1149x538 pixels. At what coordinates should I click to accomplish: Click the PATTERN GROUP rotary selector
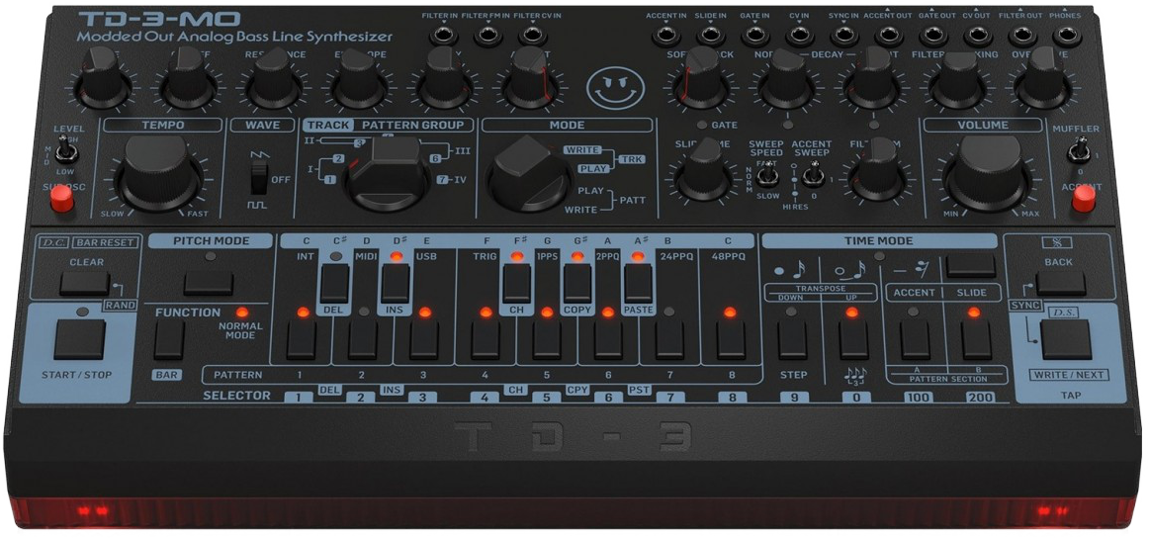387,174
